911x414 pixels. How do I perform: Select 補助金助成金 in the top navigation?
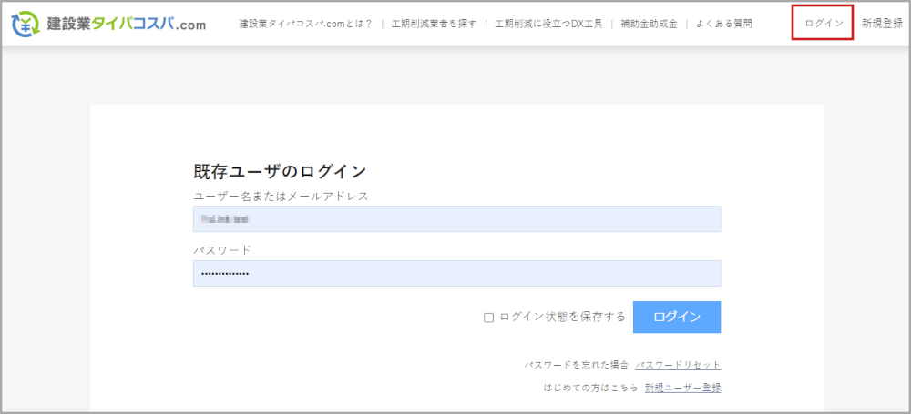649,24
